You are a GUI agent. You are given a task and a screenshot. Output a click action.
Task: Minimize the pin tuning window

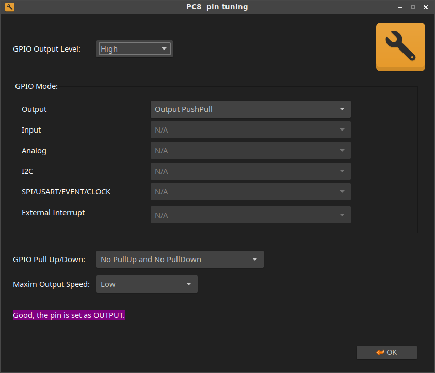tap(400, 7)
